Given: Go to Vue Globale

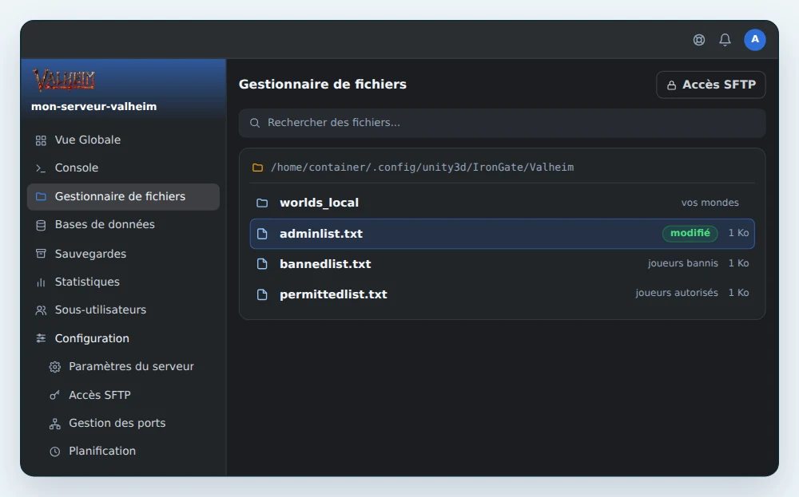Looking at the screenshot, I should click(123, 140).
